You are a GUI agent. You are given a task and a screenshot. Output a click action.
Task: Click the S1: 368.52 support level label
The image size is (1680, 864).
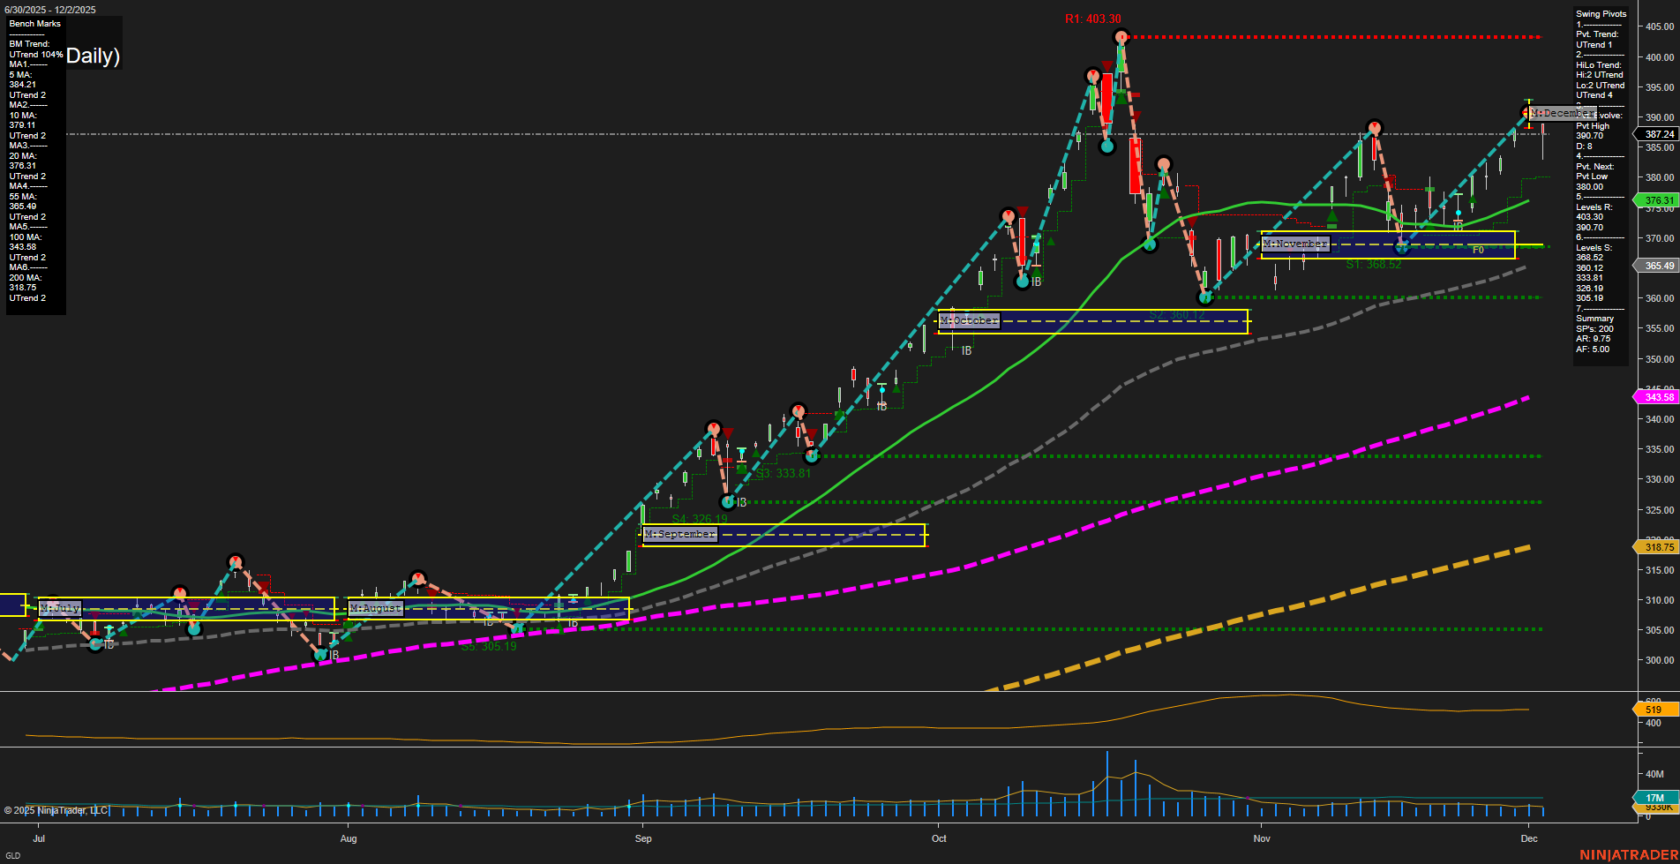[x=1372, y=264]
